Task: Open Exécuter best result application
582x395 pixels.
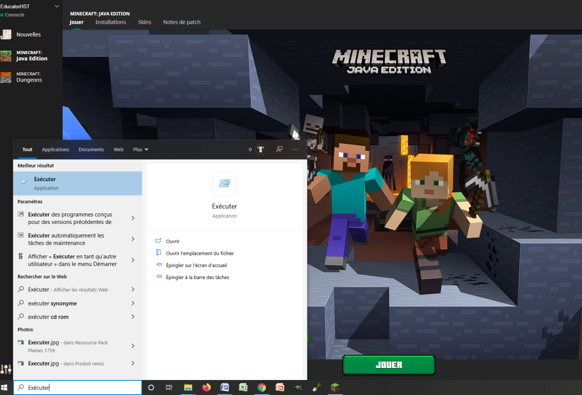Action: click(x=78, y=183)
